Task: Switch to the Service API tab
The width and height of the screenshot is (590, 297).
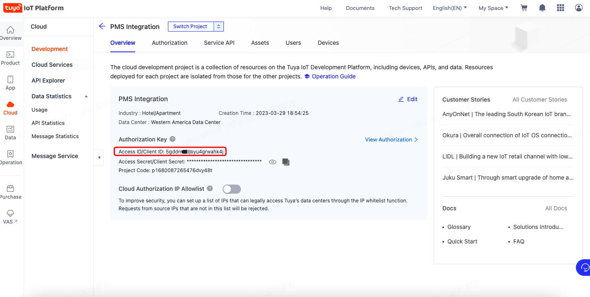Action: (x=219, y=43)
